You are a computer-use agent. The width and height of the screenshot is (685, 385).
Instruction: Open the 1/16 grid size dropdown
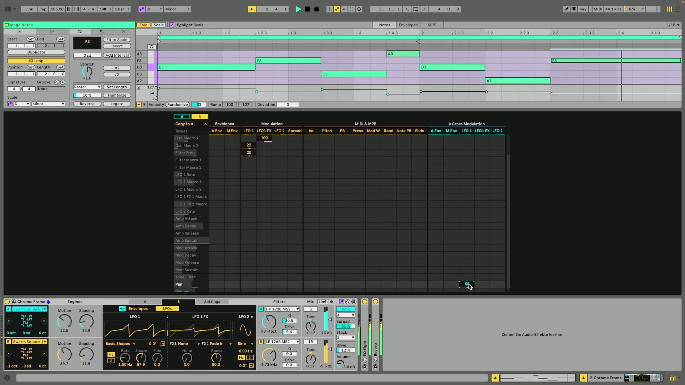tap(673, 25)
